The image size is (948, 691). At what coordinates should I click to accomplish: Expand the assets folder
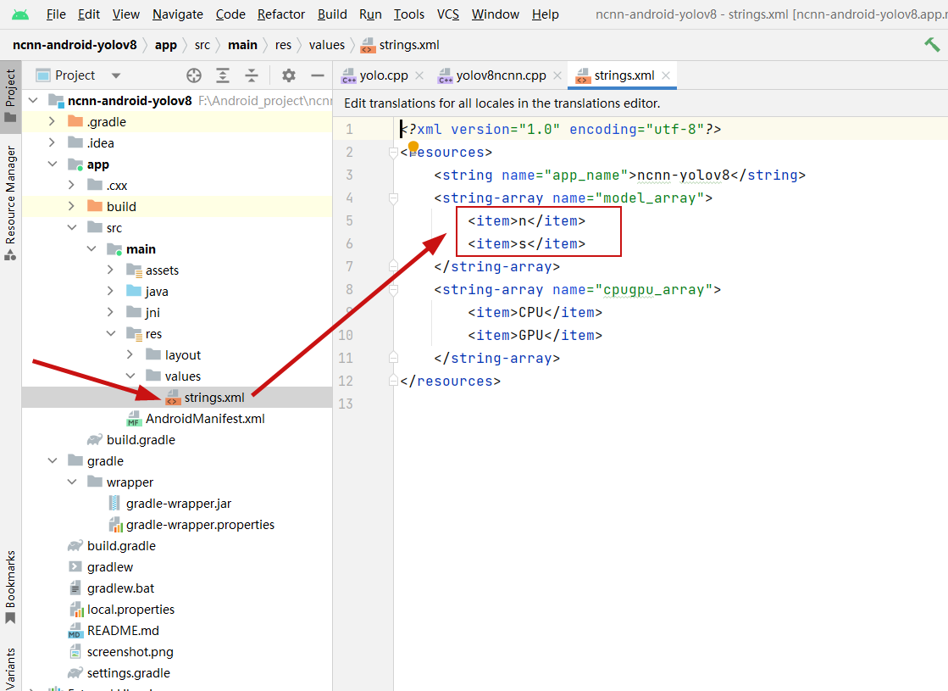[x=111, y=270]
